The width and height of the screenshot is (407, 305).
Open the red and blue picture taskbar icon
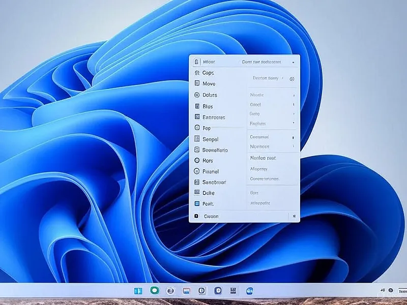coord(186,291)
